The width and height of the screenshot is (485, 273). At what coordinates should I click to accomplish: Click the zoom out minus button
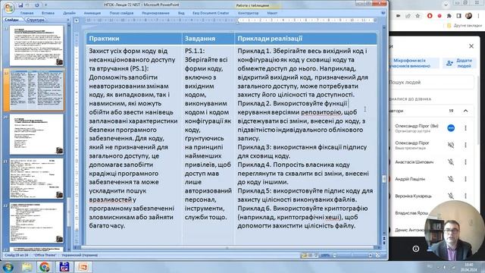334,256
